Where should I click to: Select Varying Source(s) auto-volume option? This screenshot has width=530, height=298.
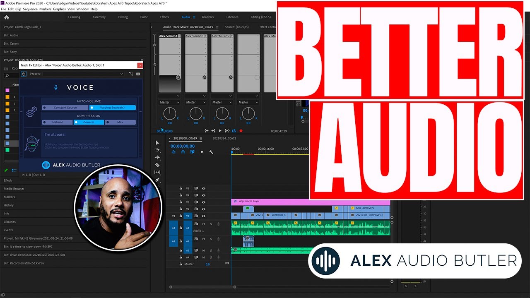point(113,108)
